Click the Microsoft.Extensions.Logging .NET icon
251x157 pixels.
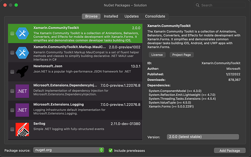click(x=22, y=110)
